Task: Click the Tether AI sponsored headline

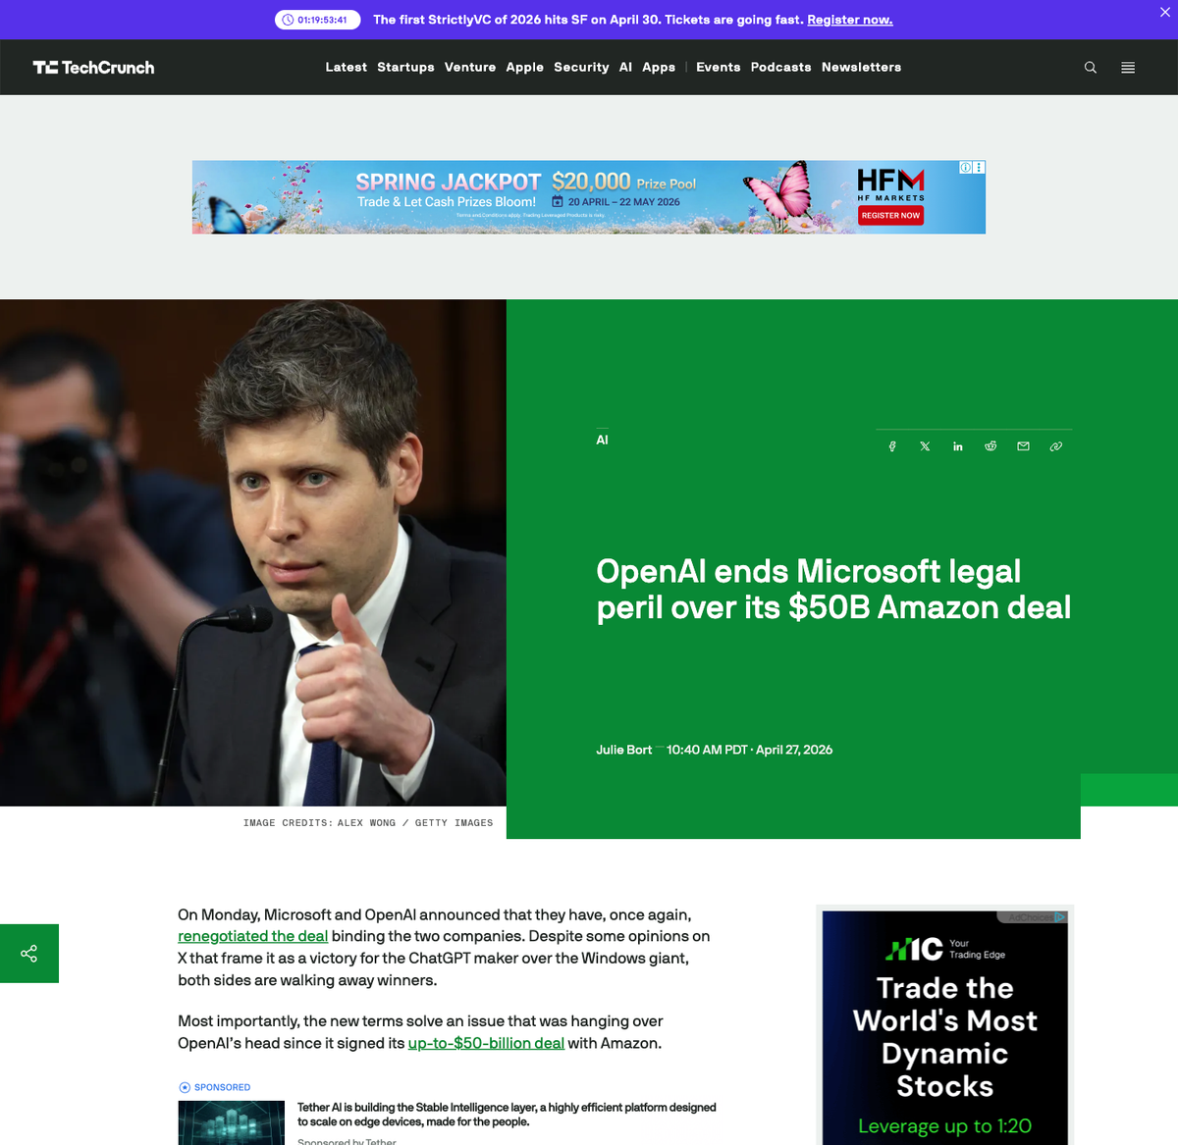Action: 507,1115
